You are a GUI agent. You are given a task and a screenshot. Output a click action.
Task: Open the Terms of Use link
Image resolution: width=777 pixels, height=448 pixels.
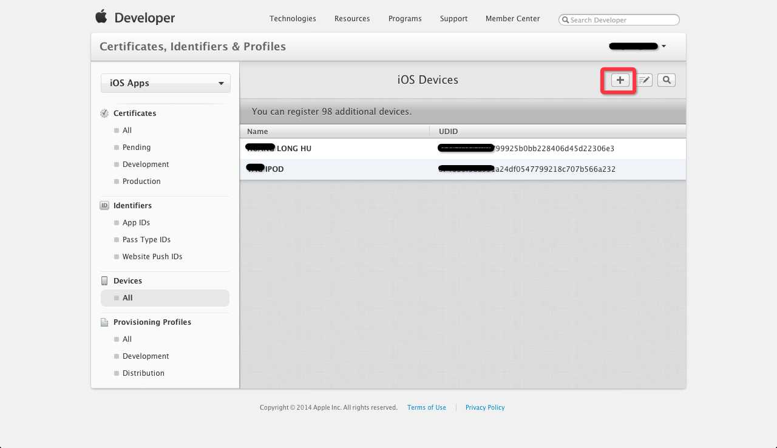point(427,407)
